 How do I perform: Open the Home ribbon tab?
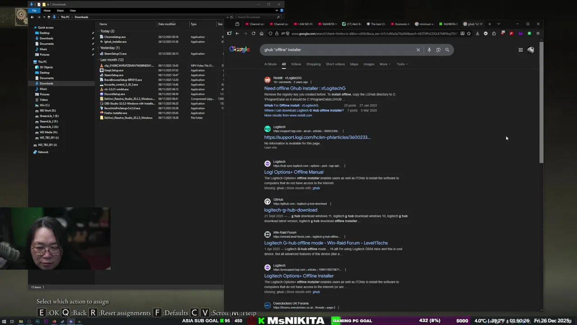point(47,10)
